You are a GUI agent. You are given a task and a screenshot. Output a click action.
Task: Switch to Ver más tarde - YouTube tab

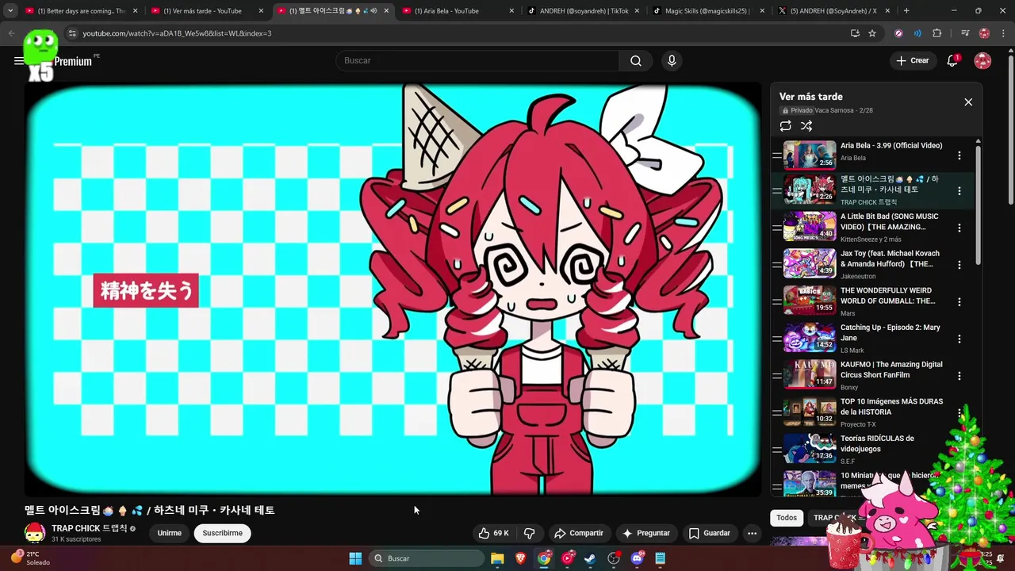pyautogui.click(x=207, y=11)
